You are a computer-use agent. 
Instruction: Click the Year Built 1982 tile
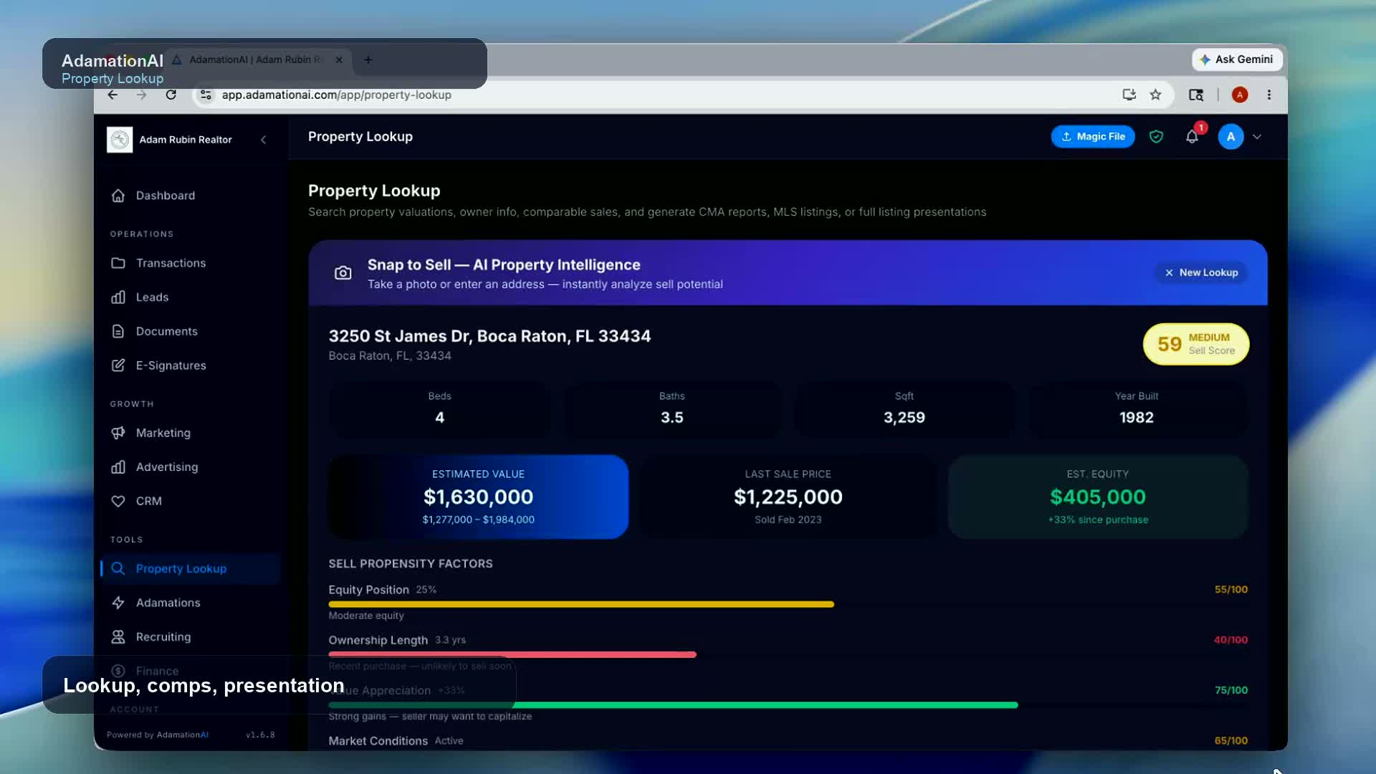tap(1136, 408)
